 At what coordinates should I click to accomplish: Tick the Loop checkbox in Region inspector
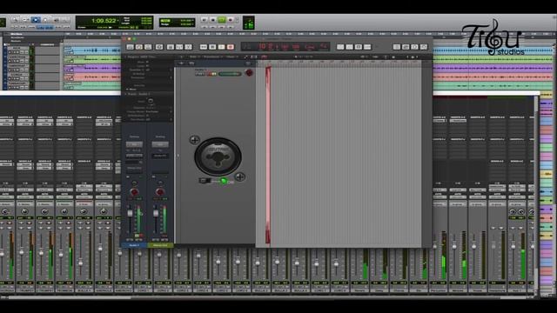pos(147,66)
